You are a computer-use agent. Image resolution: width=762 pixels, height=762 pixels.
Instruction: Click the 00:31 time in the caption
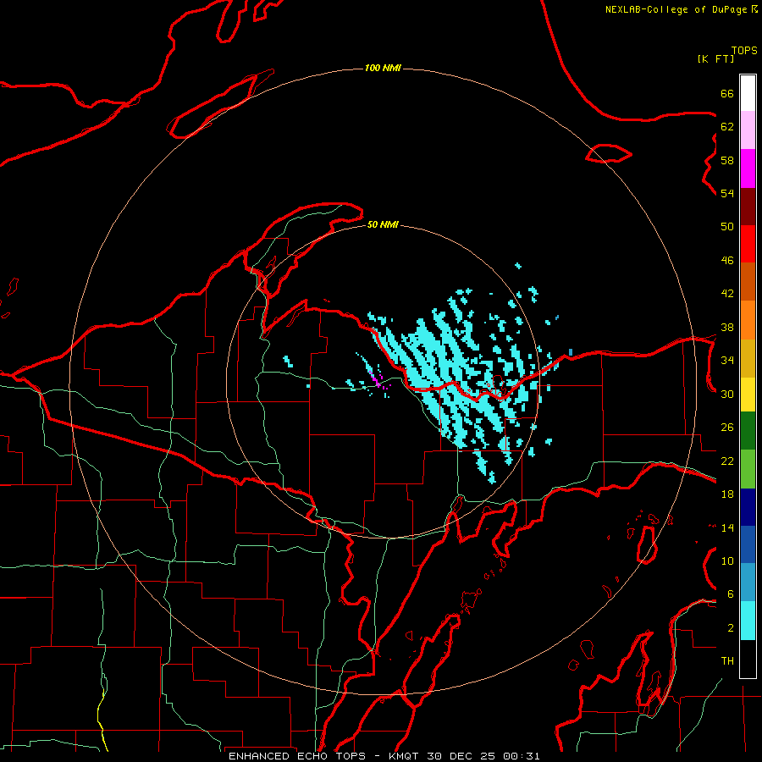[x=522, y=756]
